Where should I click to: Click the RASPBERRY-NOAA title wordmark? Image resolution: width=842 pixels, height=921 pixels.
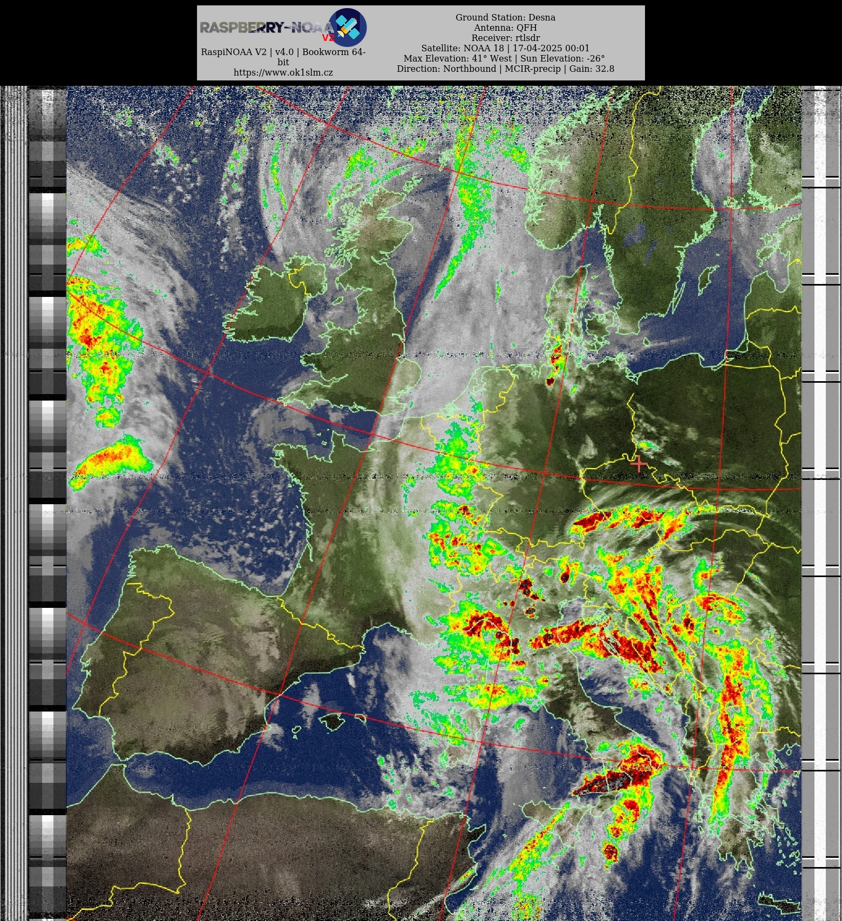(x=267, y=28)
